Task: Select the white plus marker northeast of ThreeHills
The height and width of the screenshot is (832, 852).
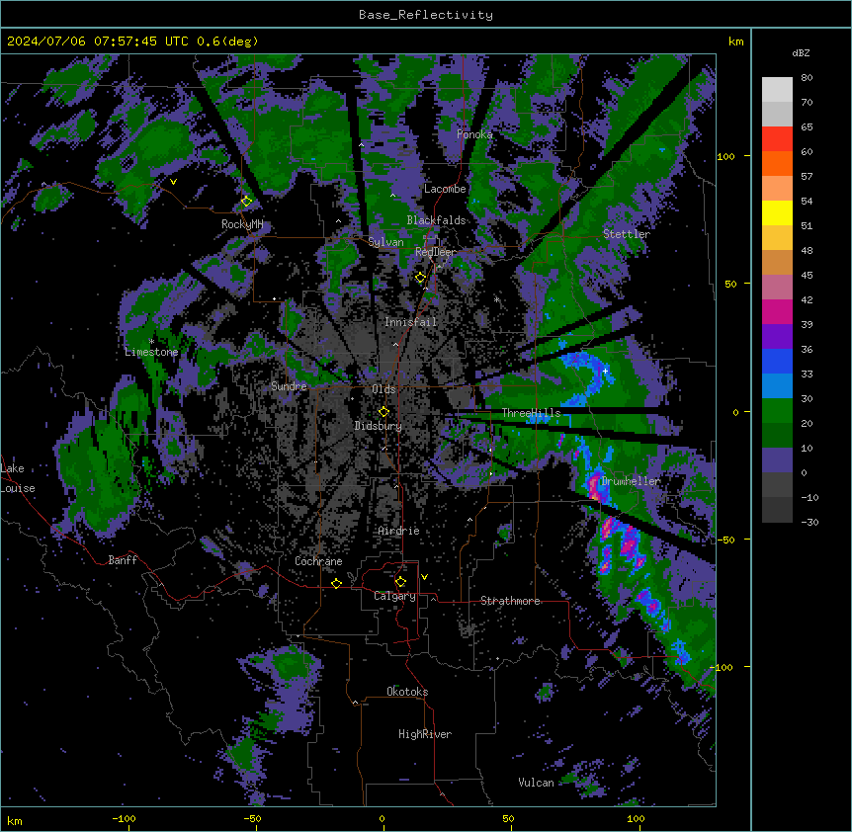Action: tap(605, 371)
